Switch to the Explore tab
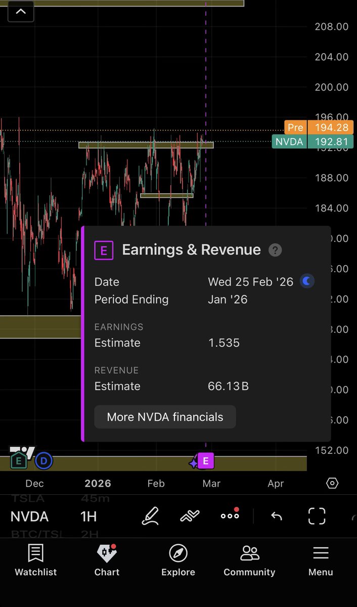This screenshot has width=357, height=607. tap(178, 561)
